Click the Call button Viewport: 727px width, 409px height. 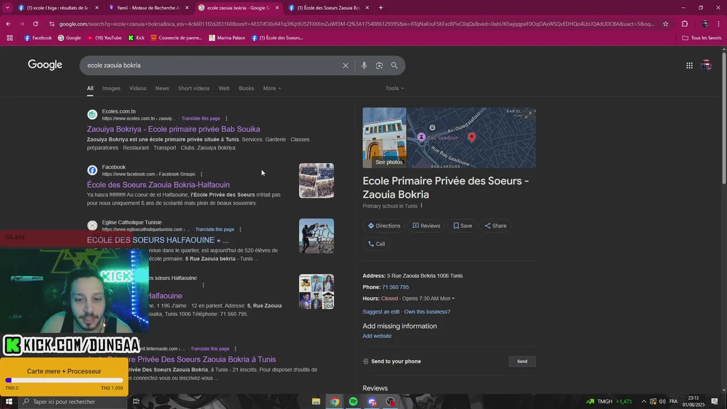coord(376,244)
